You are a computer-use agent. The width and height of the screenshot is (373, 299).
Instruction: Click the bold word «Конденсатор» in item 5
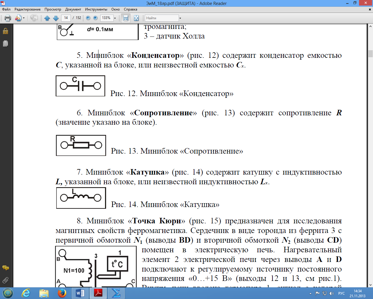[155, 55]
